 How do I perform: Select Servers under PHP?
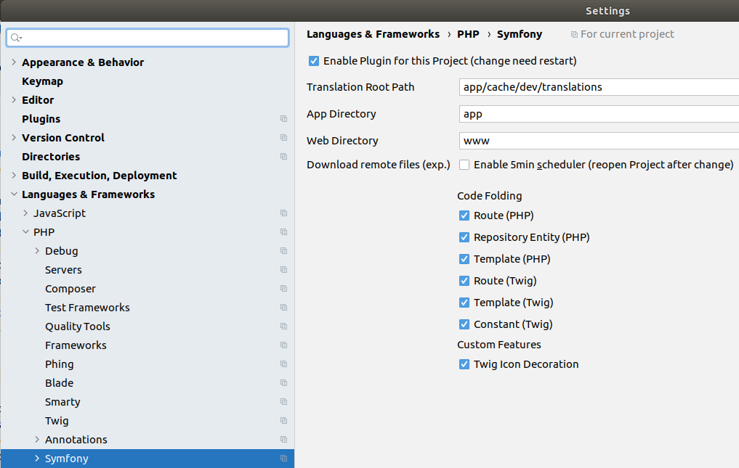(63, 270)
